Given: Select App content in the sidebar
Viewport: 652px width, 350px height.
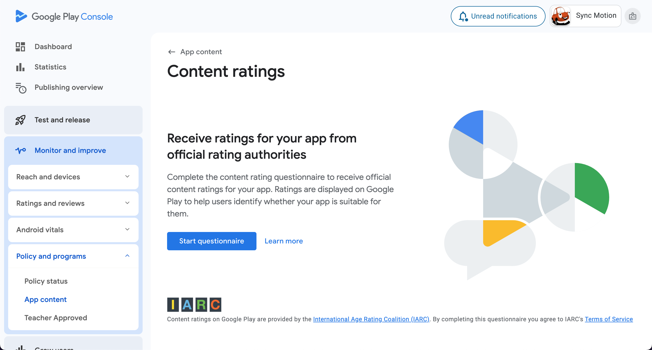Looking at the screenshot, I should (x=46, y=300).
